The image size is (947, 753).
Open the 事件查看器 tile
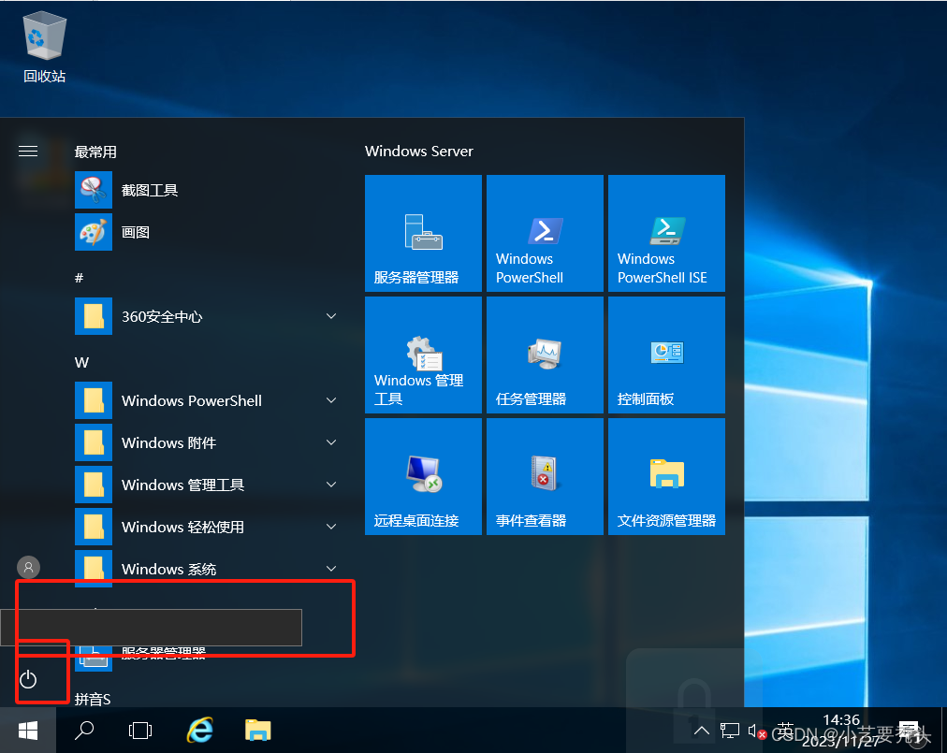545,476
